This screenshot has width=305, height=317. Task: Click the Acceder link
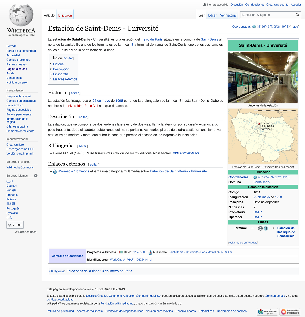coord(296,4)
